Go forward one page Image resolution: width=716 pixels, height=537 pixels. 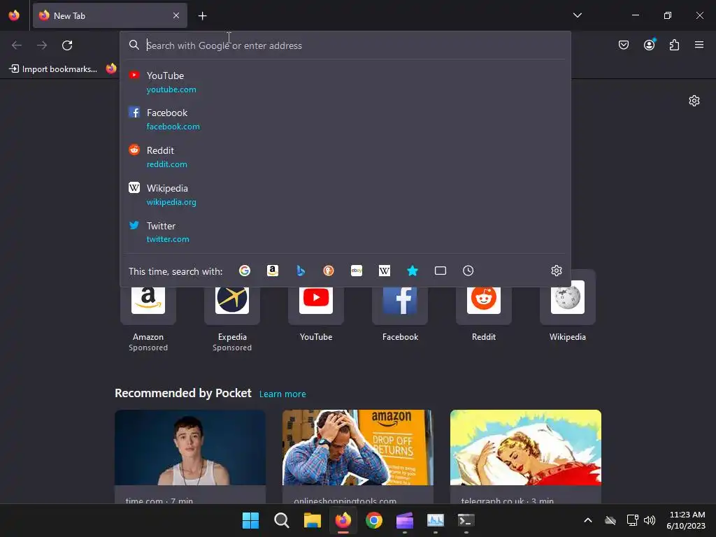pos(42,45)
